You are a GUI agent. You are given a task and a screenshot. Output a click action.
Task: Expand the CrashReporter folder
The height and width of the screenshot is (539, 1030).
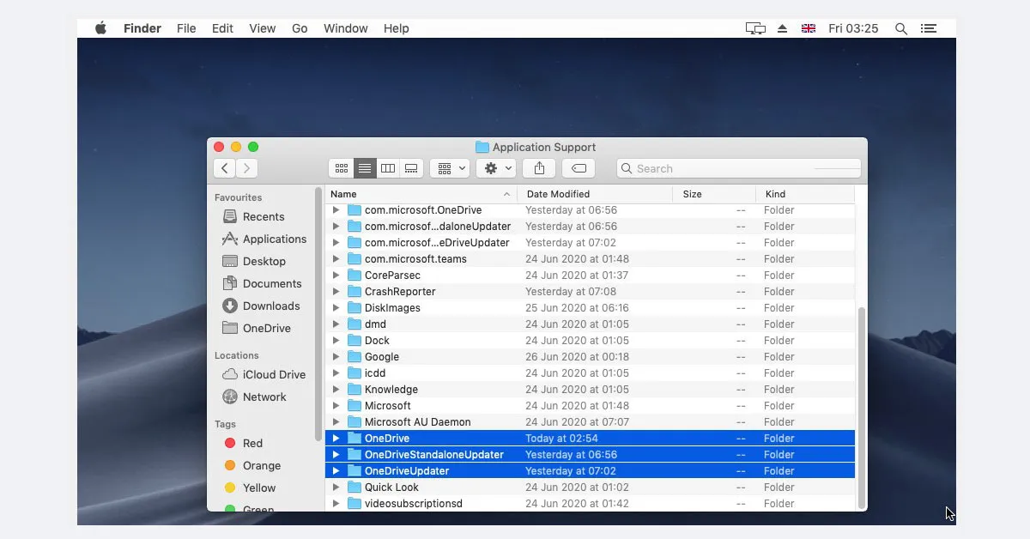click(336, 292)
